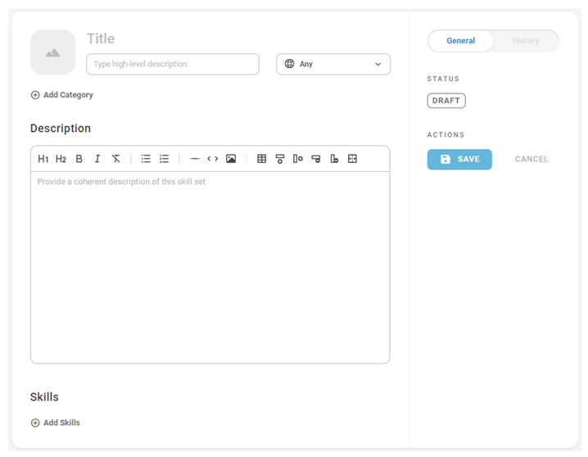Expand the dropdown chevron next to Any
The image size is (588, 457).
click(x=378, y=64)
